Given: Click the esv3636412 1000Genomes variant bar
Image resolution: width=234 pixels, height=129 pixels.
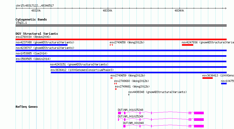Looking at the screenshot, I should (139, 73).
